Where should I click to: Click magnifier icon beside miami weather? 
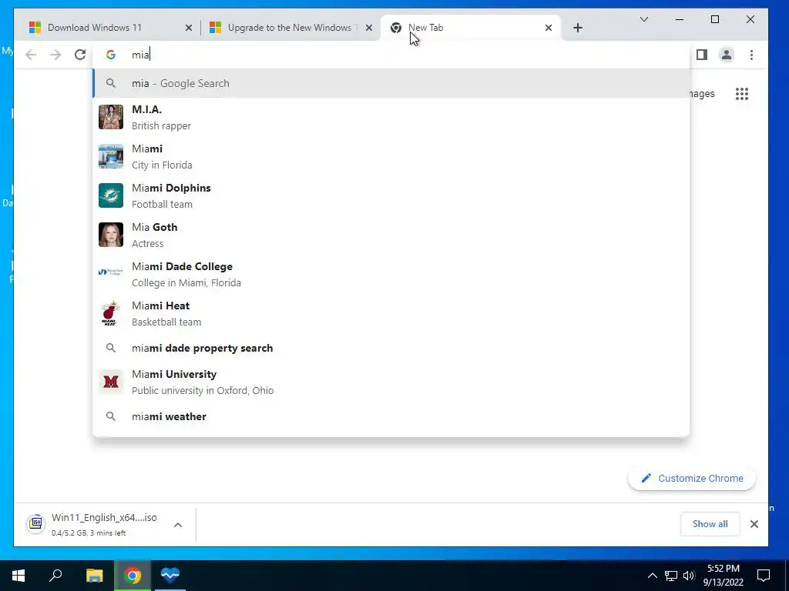(x=111, y=416)
